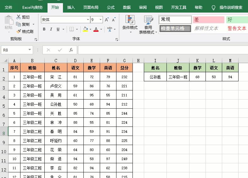Expand the phonetic guide dropdown arrow

115,29
